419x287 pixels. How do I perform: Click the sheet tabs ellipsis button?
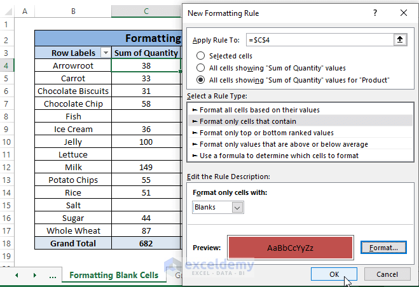click(52, 276)
